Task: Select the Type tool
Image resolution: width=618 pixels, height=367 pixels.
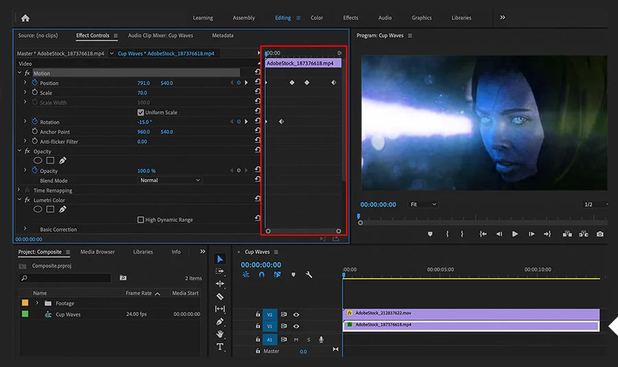Action: (x=220, y=347)
